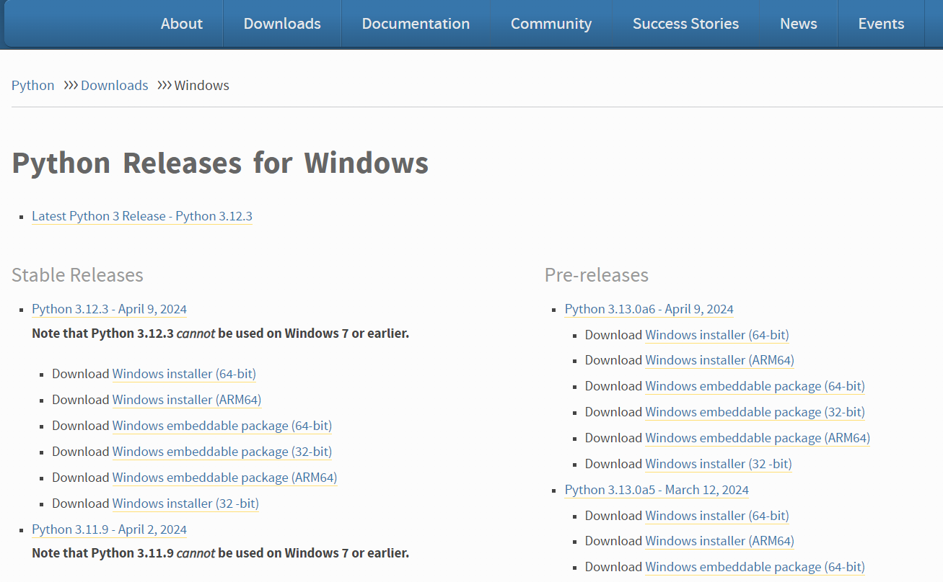Download Python 3.13.0a5 embeddable package (64-bit)
Image resolution: width=943 pixels, height=582 pixels.
point(755,567)
